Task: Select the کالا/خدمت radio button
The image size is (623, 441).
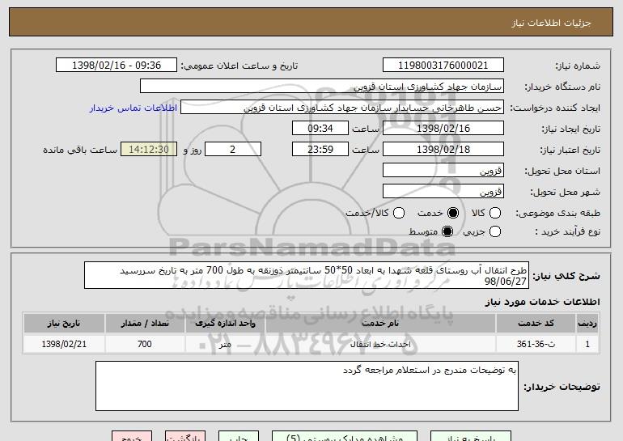Action: (x=399, y=214)
